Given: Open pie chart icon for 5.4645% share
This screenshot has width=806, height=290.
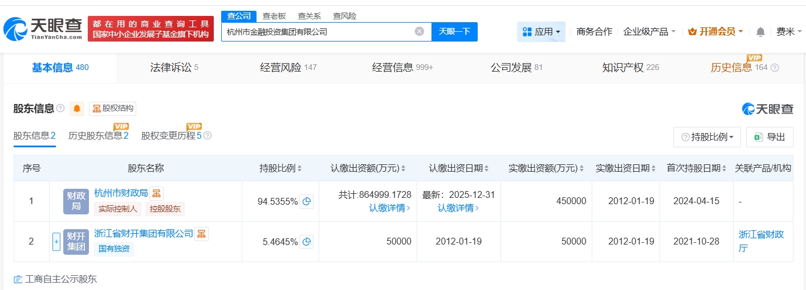Looking at the screenshot, I should pyautogui.click(x=307, y=242).
